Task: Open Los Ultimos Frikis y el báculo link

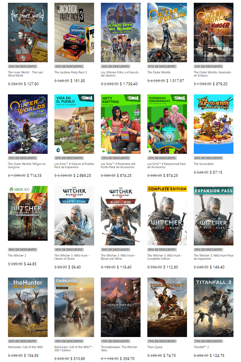Action: [x=120, y=74]
